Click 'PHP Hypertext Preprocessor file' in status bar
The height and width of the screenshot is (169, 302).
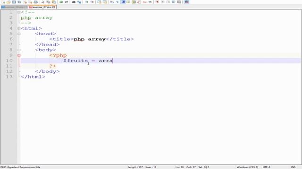pyautogui.click(x=20, y=167)
